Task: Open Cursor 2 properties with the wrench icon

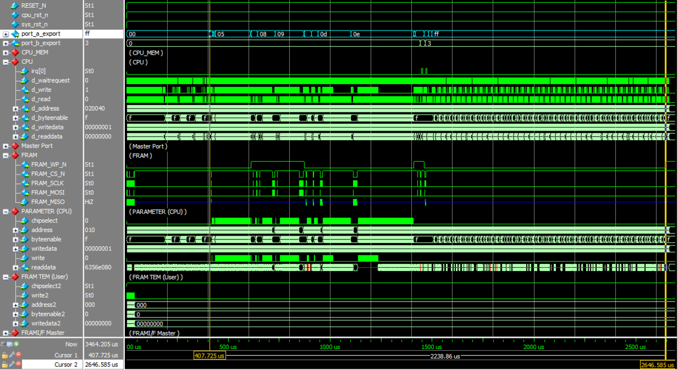Action: [x=11, y=364]
